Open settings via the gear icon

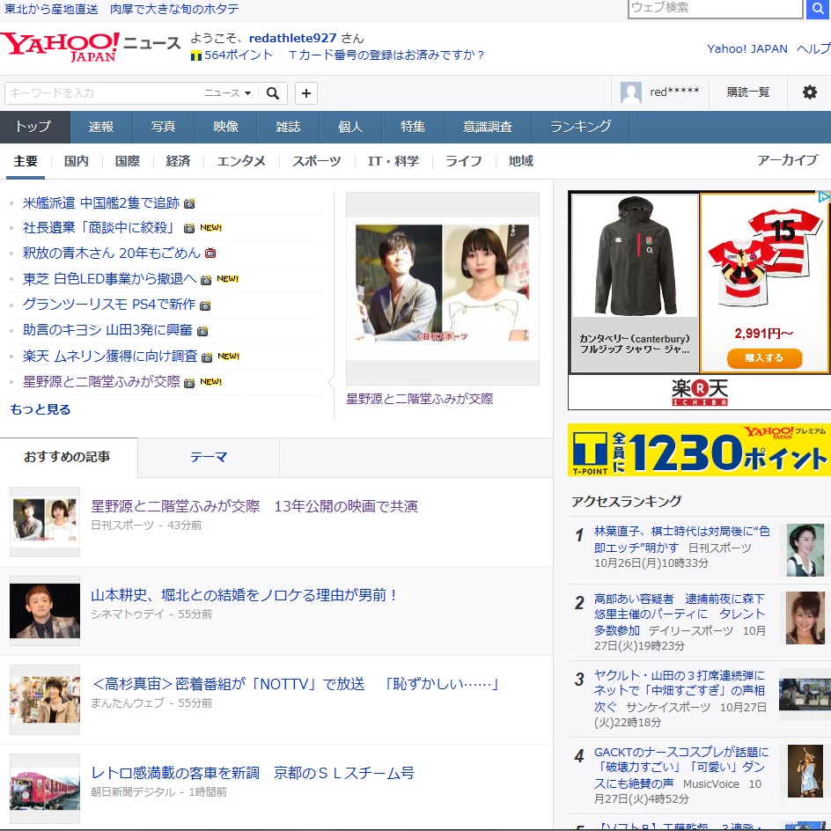809,92
